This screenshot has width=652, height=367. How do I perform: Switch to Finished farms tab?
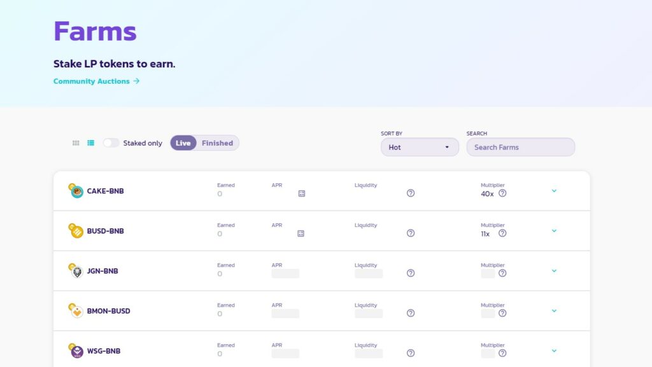[x=218, y=143]
